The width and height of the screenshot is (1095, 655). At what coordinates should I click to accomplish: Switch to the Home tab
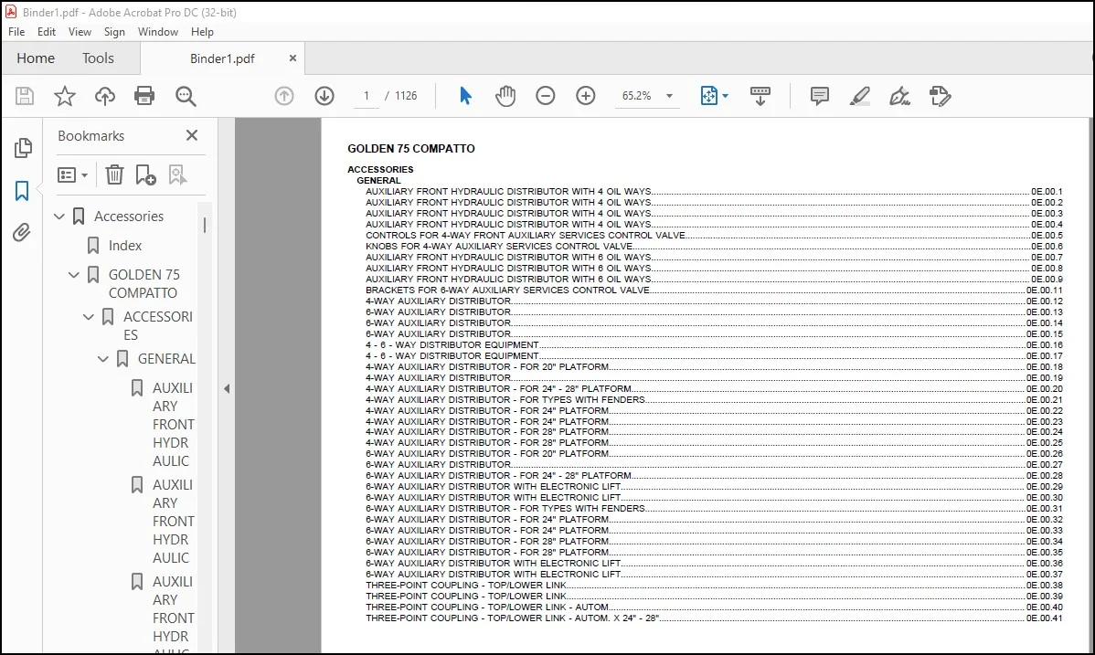pos(36,58)
